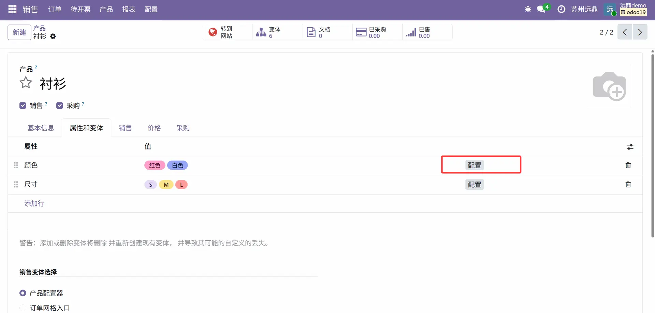Click the 红色 color value tag
This screenshot has width=655, height=313.
155,166
